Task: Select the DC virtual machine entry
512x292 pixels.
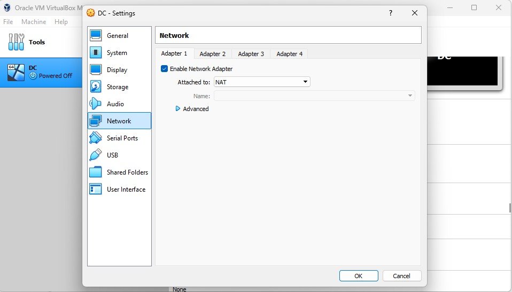Action: [x=41, y=72]
